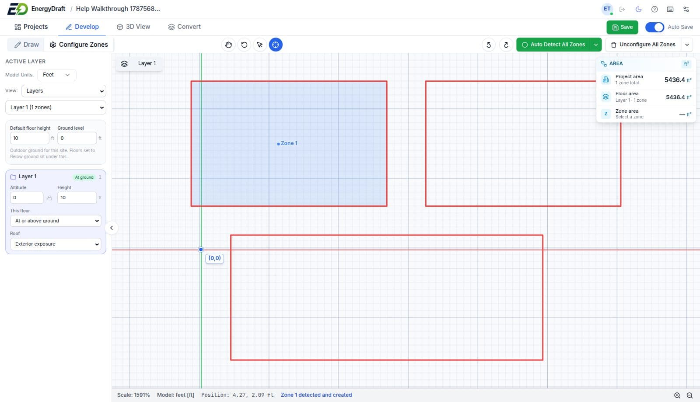Click the undo arrow button
Image resolution: width=700 pixels, height=402 pixels.
tap(489, 45)
